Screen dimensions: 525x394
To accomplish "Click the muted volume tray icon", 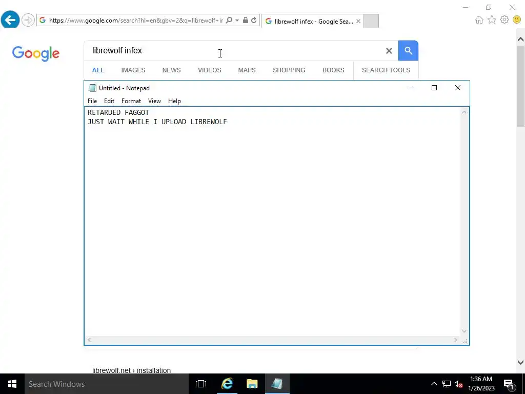I will point(458,384).
